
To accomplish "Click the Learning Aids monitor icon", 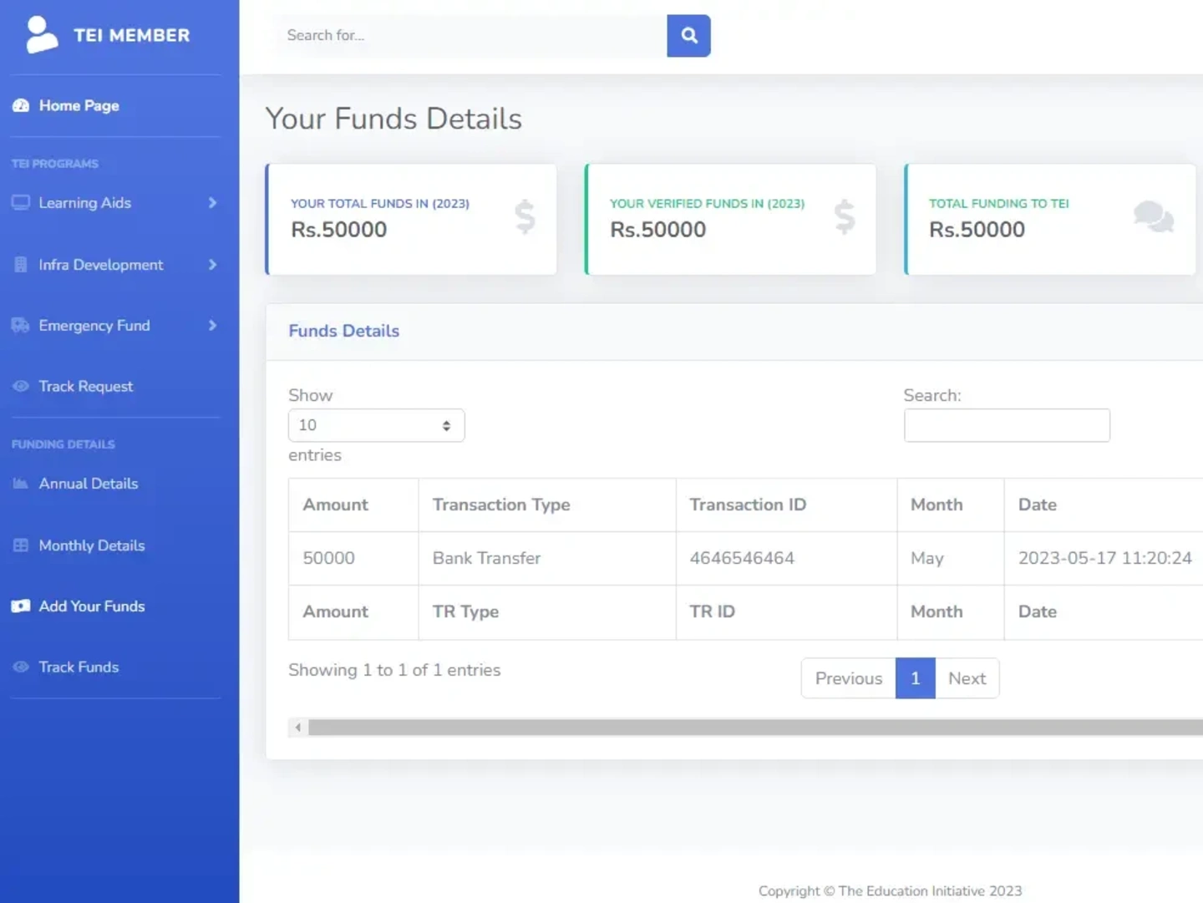I will [x=21, y=203].
